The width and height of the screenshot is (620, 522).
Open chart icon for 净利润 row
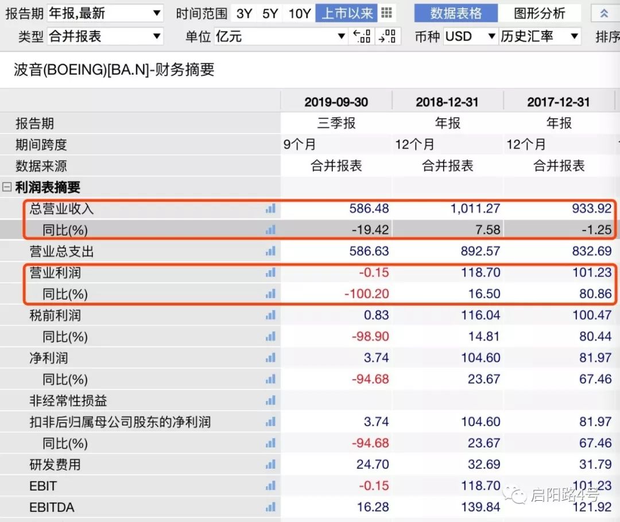coord(271,358)
